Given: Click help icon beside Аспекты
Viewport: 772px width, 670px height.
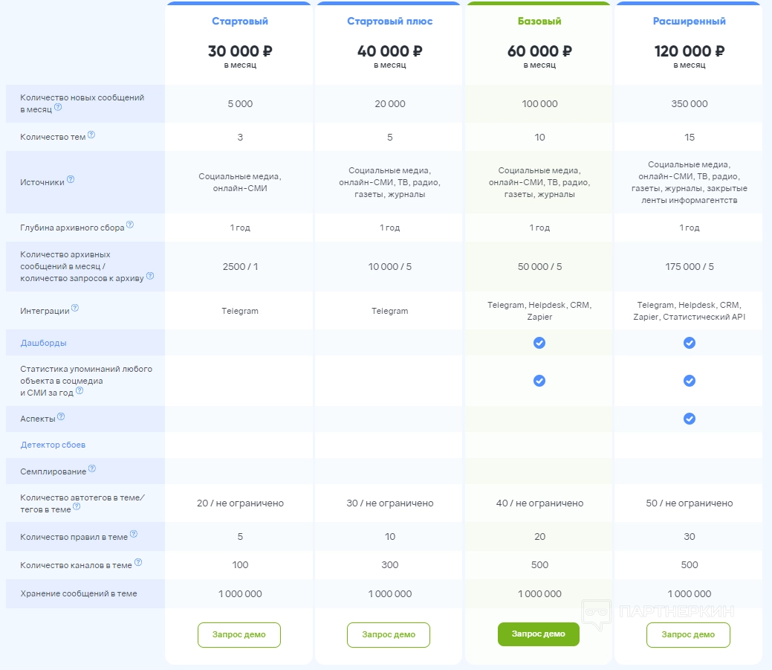Looking at the screenshot, I should tap(61, 417).
